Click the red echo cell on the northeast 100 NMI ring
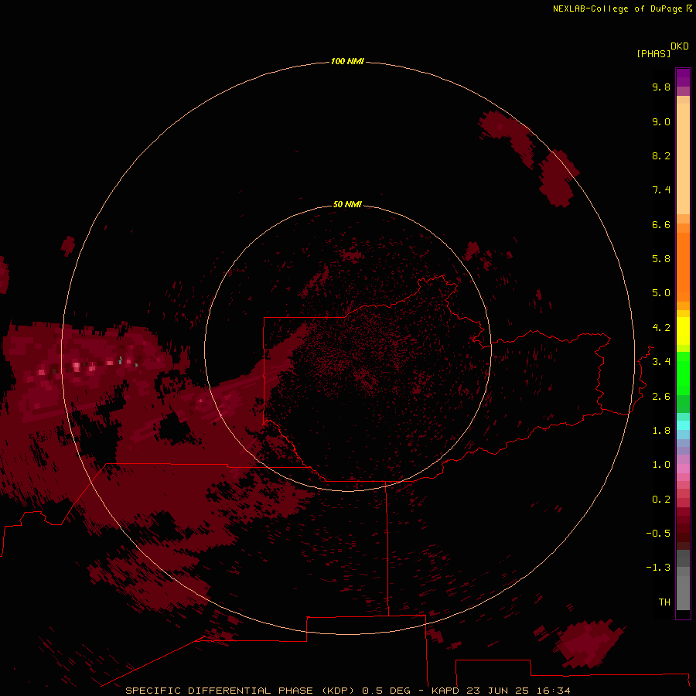This screenshot has height=696, width=696. [558, 179]
